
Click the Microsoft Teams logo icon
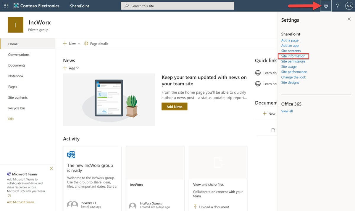tap(9, 174)
